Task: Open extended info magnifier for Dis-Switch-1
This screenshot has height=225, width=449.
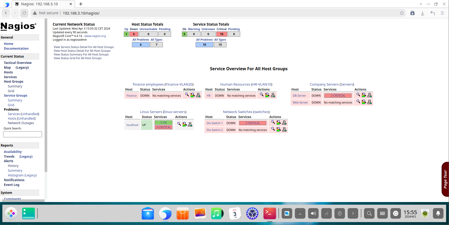Action: click(x=273, y=122)
